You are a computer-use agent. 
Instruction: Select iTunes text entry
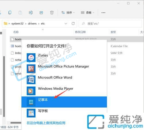point(43,55)
